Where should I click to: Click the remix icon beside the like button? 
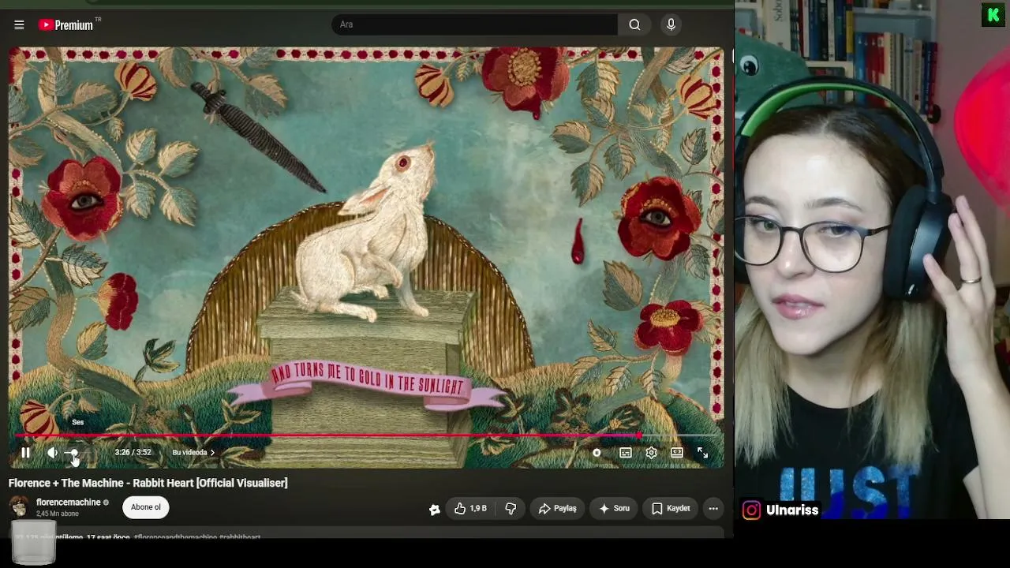434,509
